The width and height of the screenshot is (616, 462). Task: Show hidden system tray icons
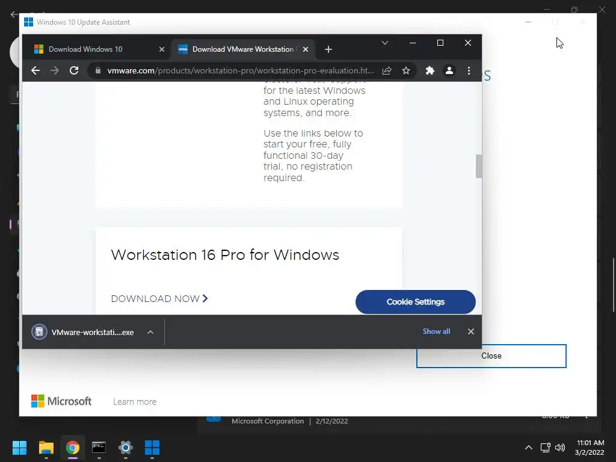pyautogui.click(x=529, y=448)
